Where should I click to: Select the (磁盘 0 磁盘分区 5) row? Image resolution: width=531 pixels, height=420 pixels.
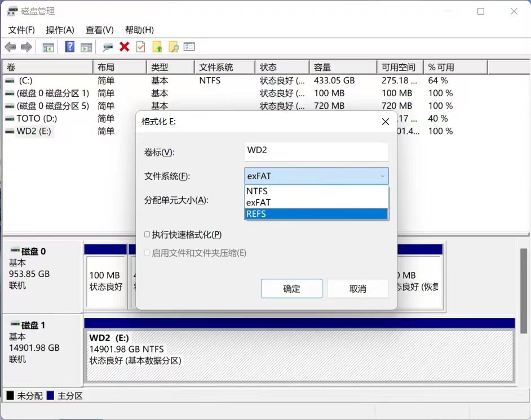[x=53, y=106]
